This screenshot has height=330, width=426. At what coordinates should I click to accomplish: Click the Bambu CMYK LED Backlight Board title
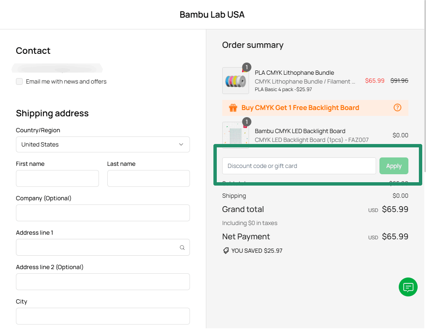pos(300,131)
